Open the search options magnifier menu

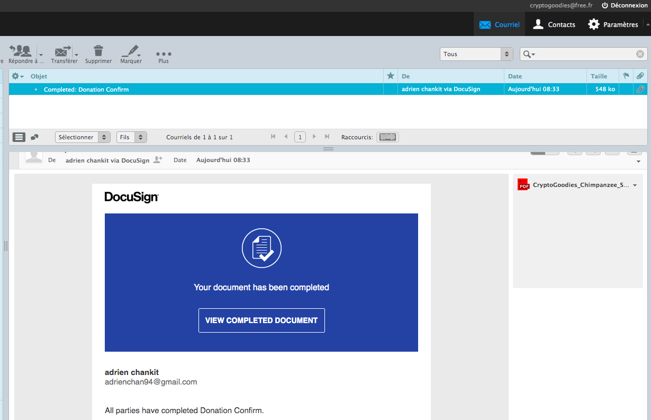pos(528,54)
